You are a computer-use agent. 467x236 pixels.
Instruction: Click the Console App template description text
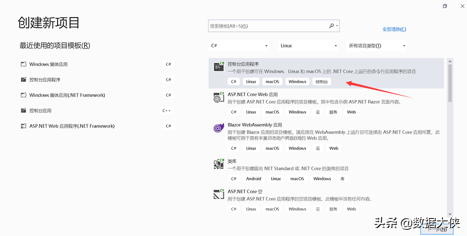point(322,72)
